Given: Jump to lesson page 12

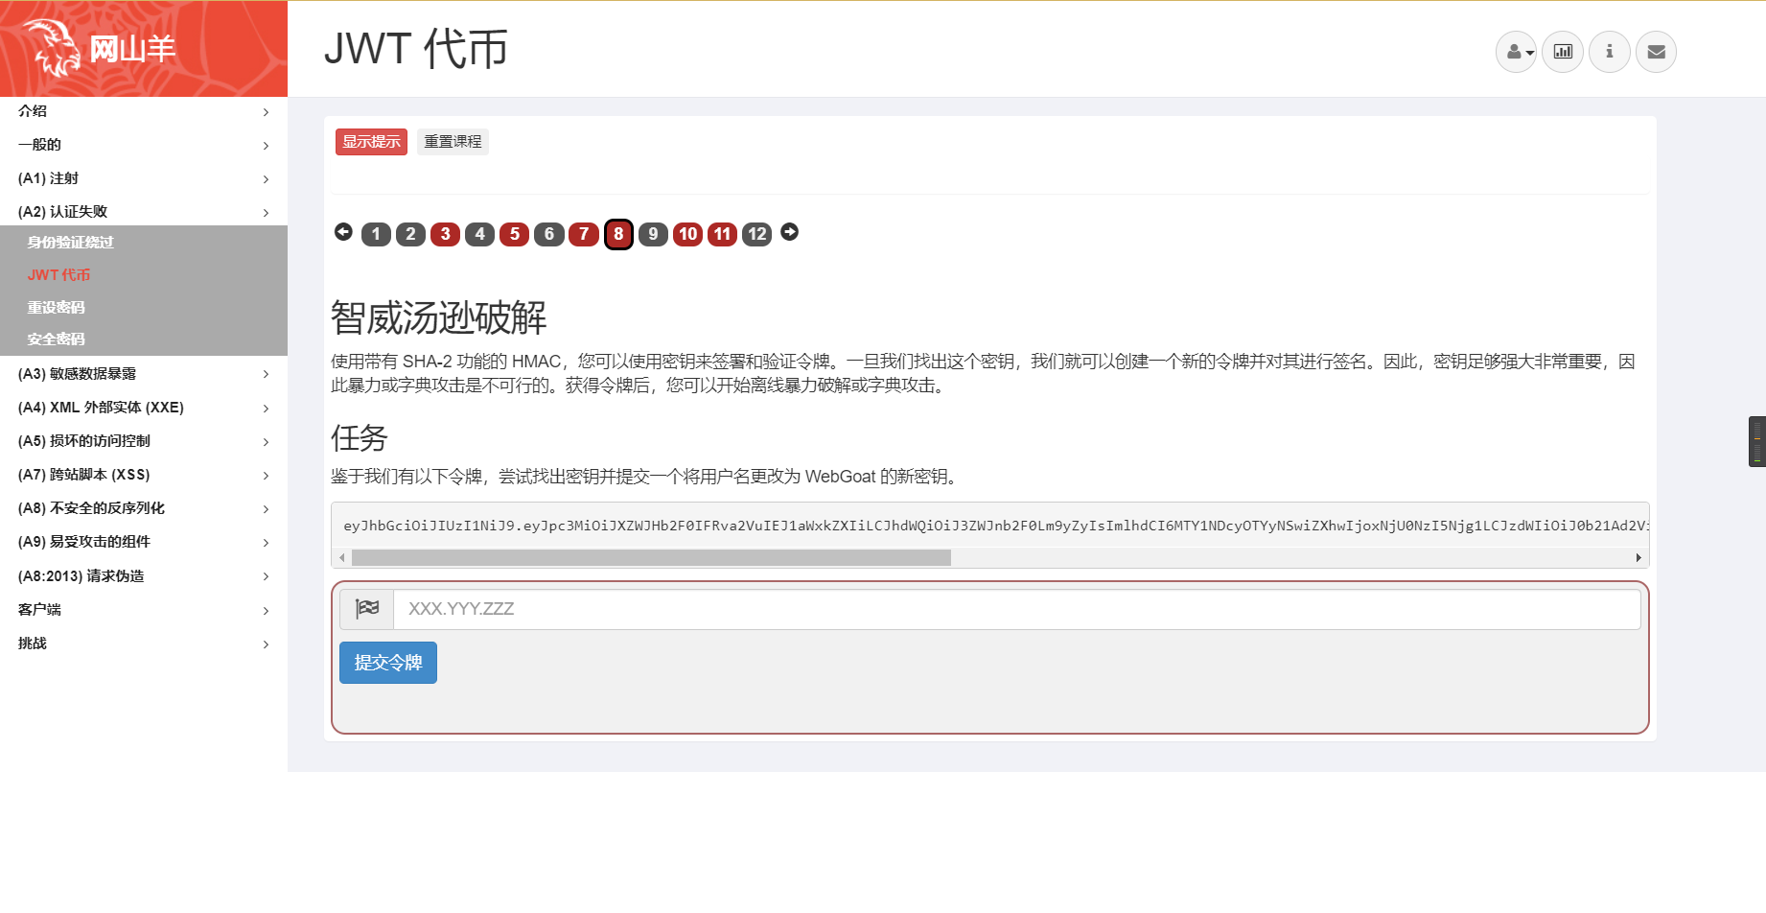Looking at the screenshot, I should click(756, 234).
